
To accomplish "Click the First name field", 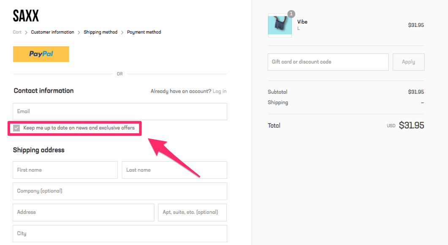I will click(65, 170).
